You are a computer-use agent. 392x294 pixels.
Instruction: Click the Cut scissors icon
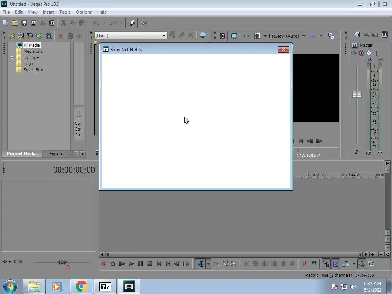point(64,23)
